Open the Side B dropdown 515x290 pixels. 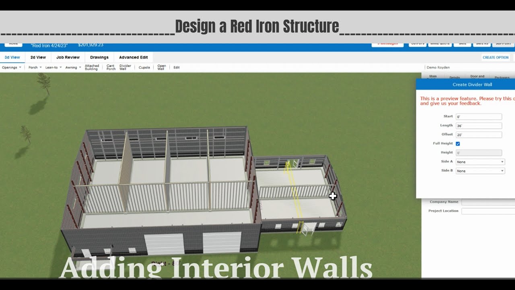(x=480, y=171)
